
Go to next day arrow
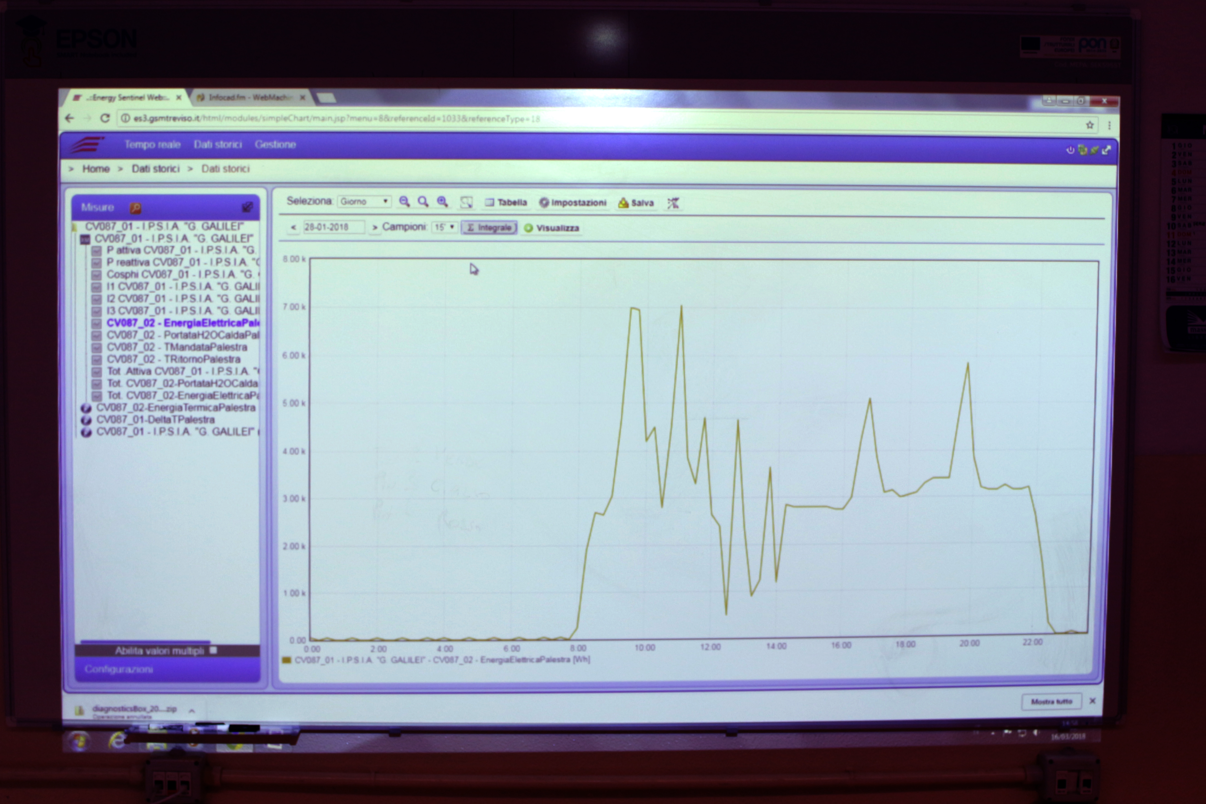click(x=375, y=227)
